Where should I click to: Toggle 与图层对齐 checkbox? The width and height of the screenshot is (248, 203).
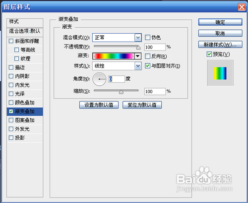(x=147, y=66)
